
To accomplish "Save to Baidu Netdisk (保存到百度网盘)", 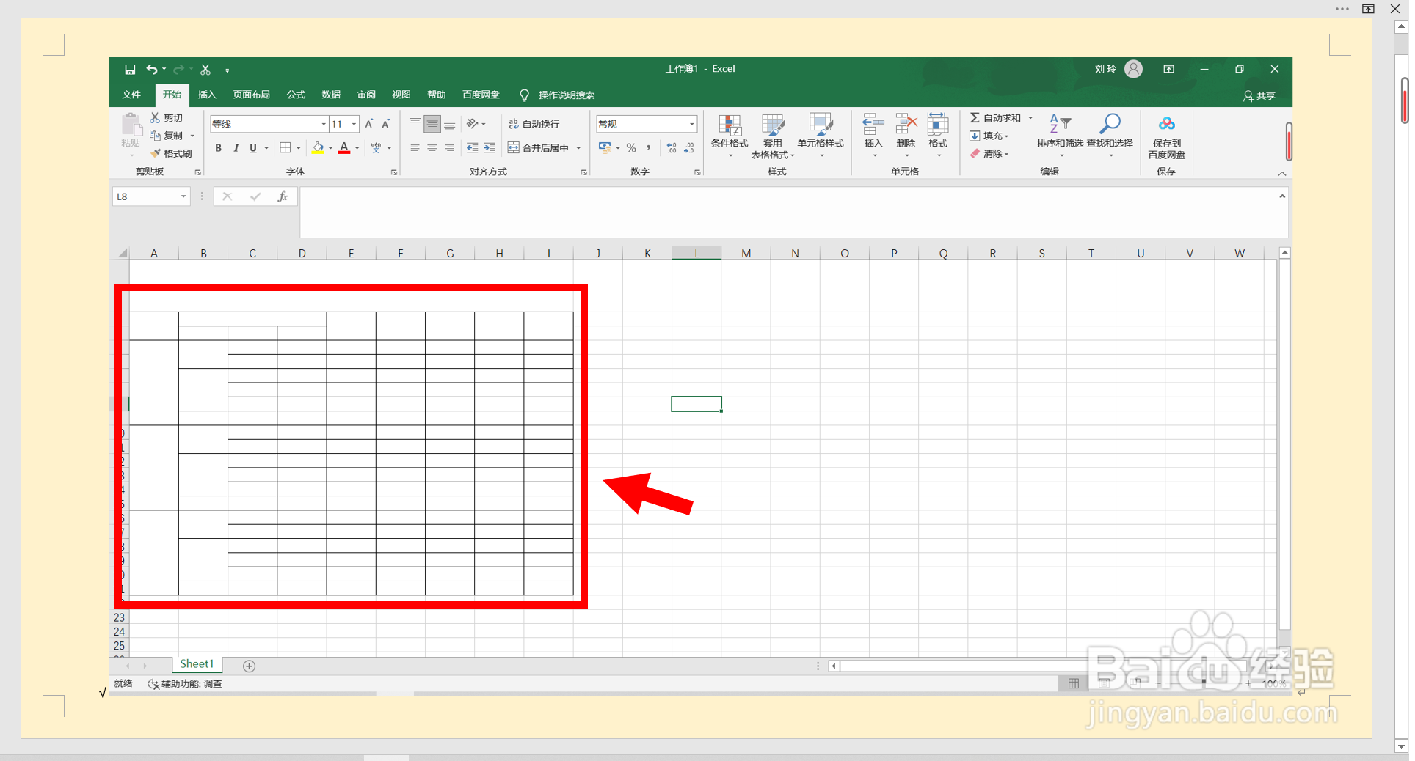I will pyautogui.click(x=1167, y=137).
